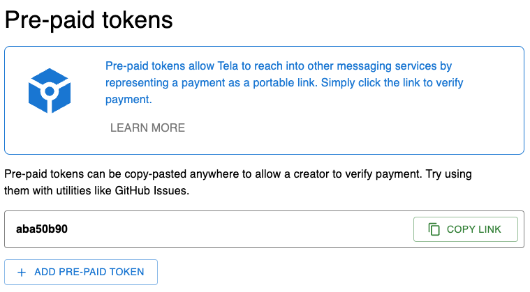Click the plus icon for adding a token
Screen dimensions: 530x292
point(22,272)
